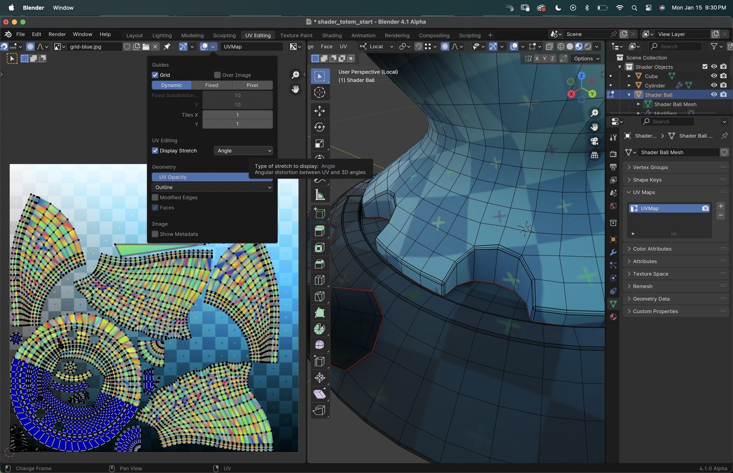Select the Poly Build tool
Viewport: 733px width, 473px height.
coord(320,313)
